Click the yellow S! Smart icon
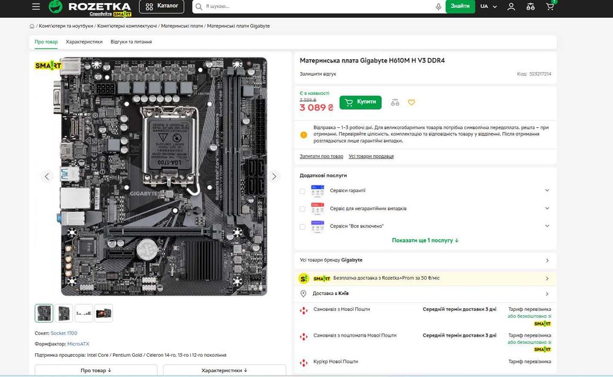 (304, 278)
